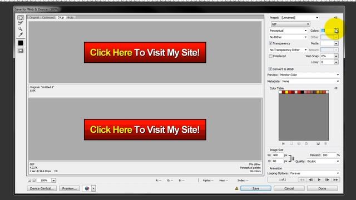
Task: Click the image Height field
Action: (x=278, y=161)
